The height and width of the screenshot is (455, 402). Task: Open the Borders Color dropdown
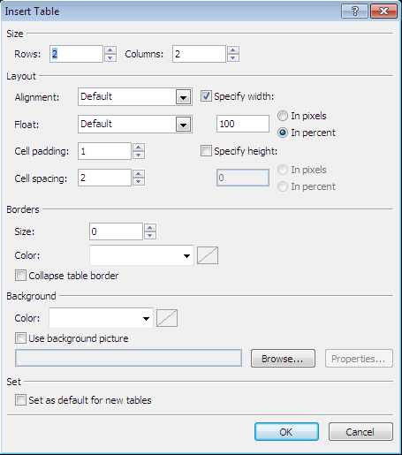(x=141, y=255)
